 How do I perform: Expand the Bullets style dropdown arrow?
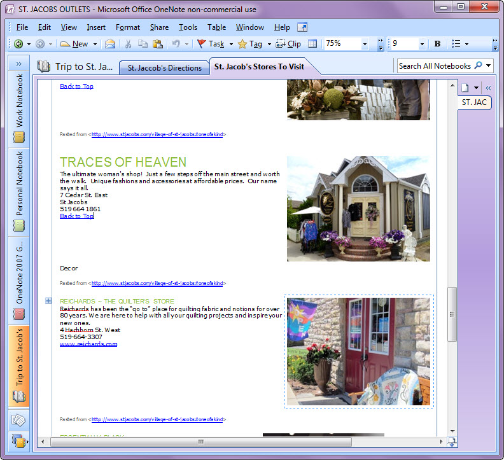pos(466,44)
